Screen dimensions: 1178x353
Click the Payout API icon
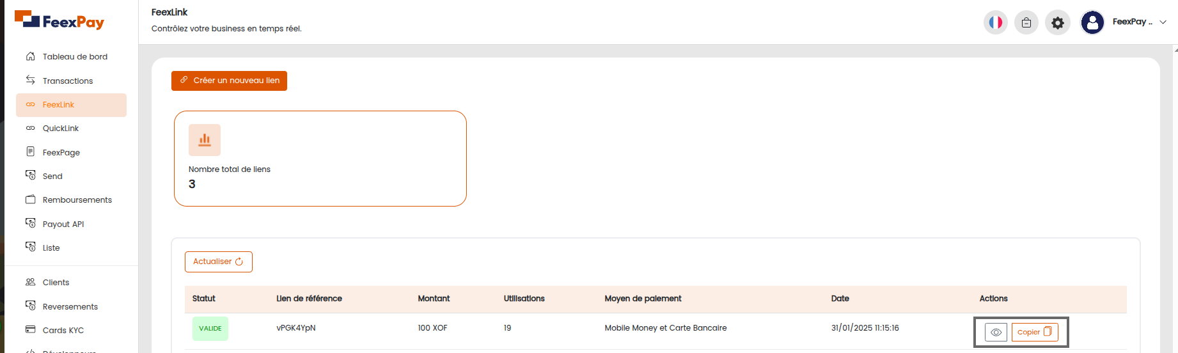(30, 223)
